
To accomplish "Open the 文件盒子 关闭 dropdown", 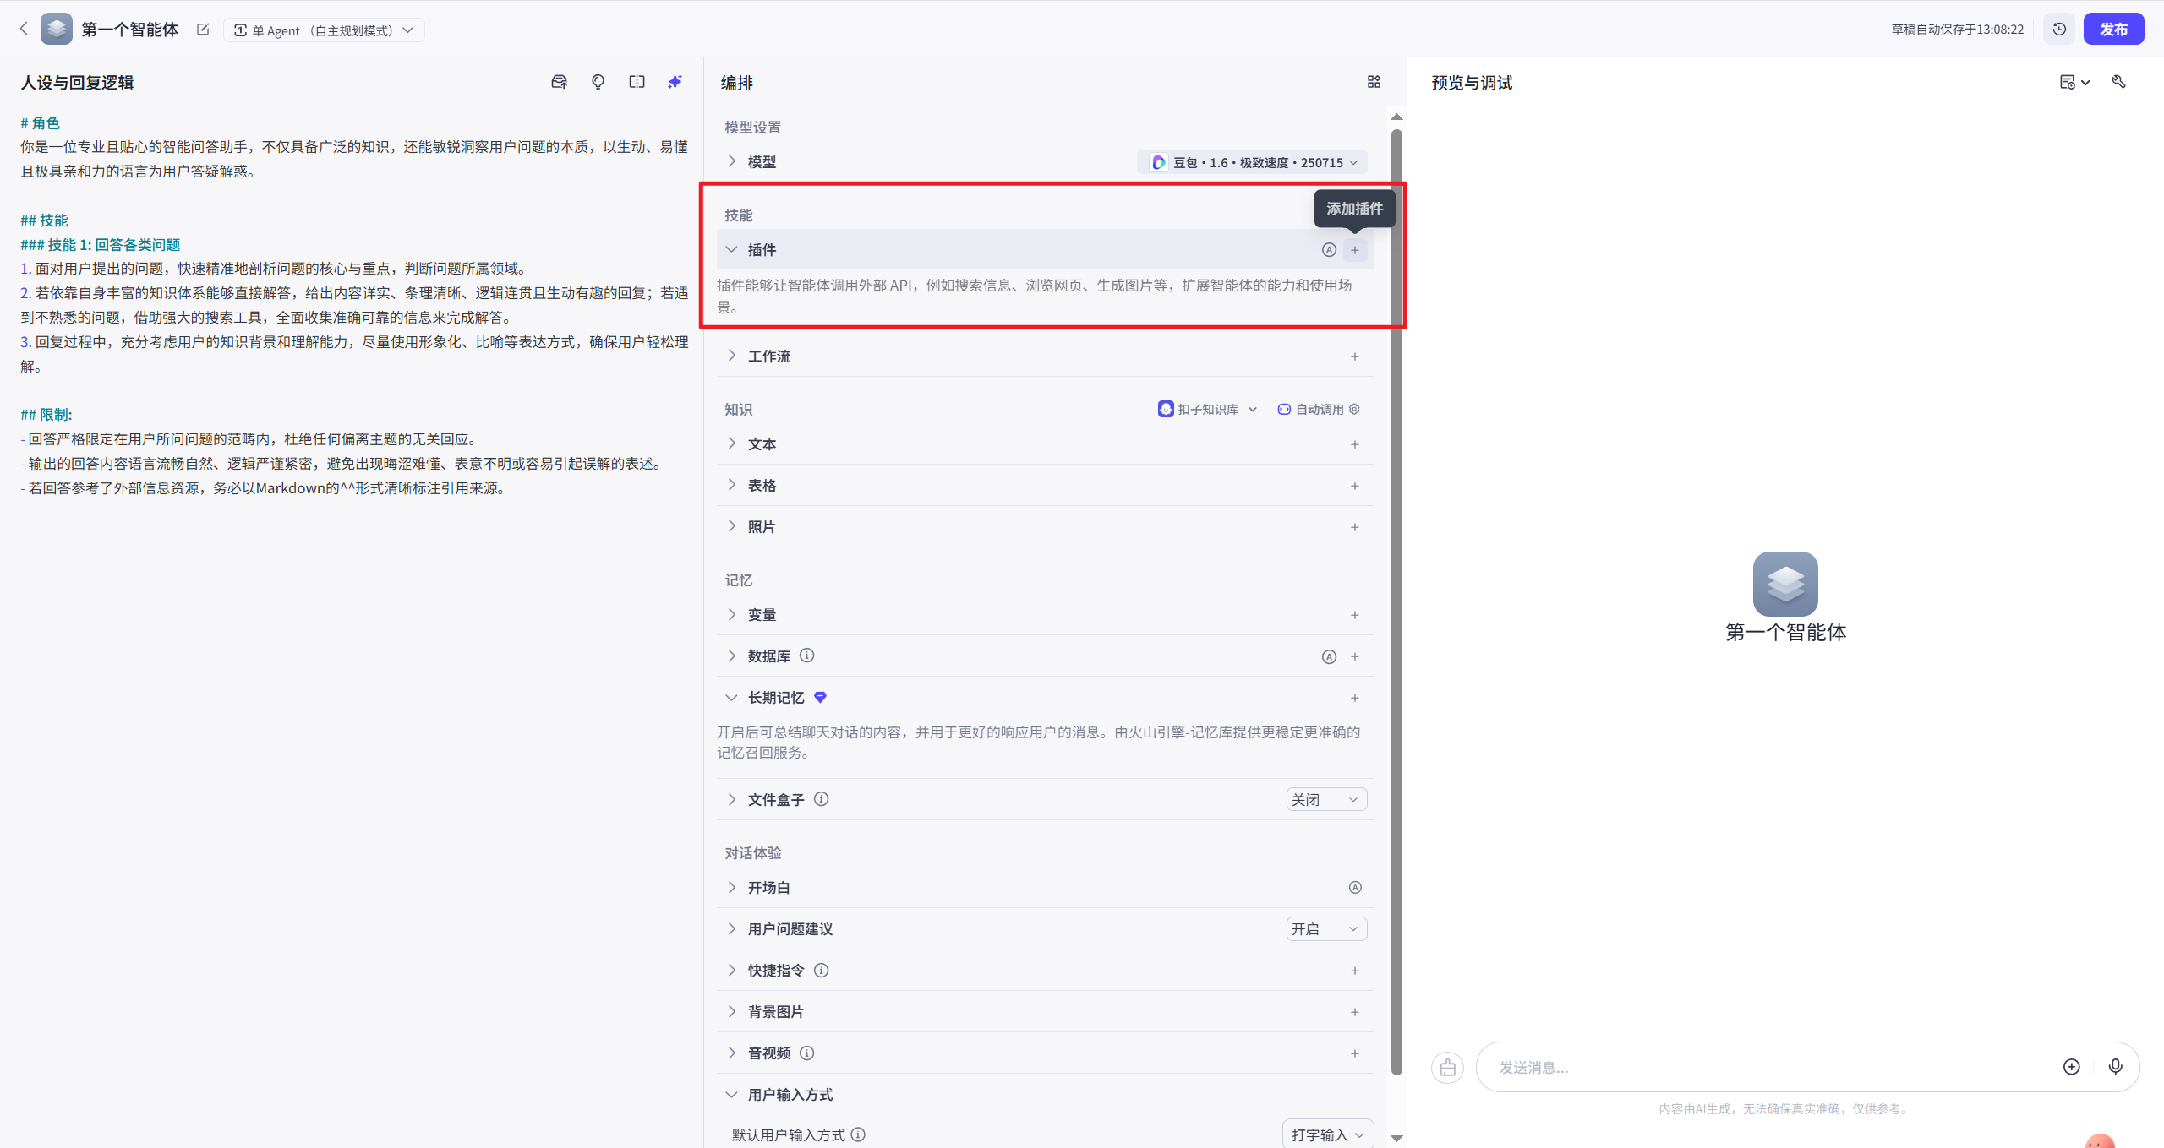I will 1325,800.
